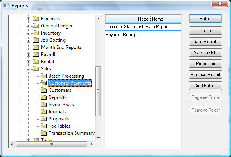Screen dimensions: 231x157
Task: Open report Properties
Action: pos(206,64)
